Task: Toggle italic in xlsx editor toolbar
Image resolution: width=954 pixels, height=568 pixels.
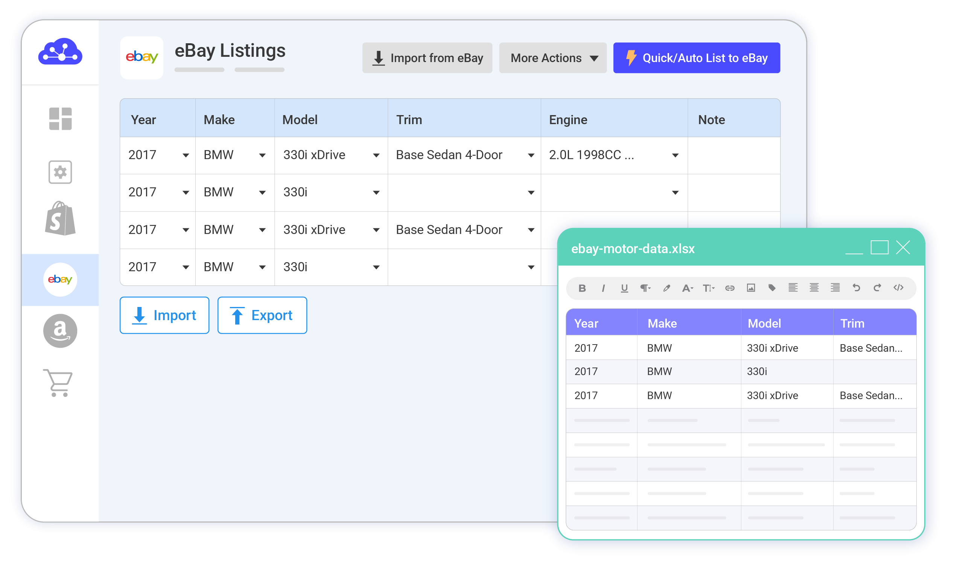Action: (604, 289)
